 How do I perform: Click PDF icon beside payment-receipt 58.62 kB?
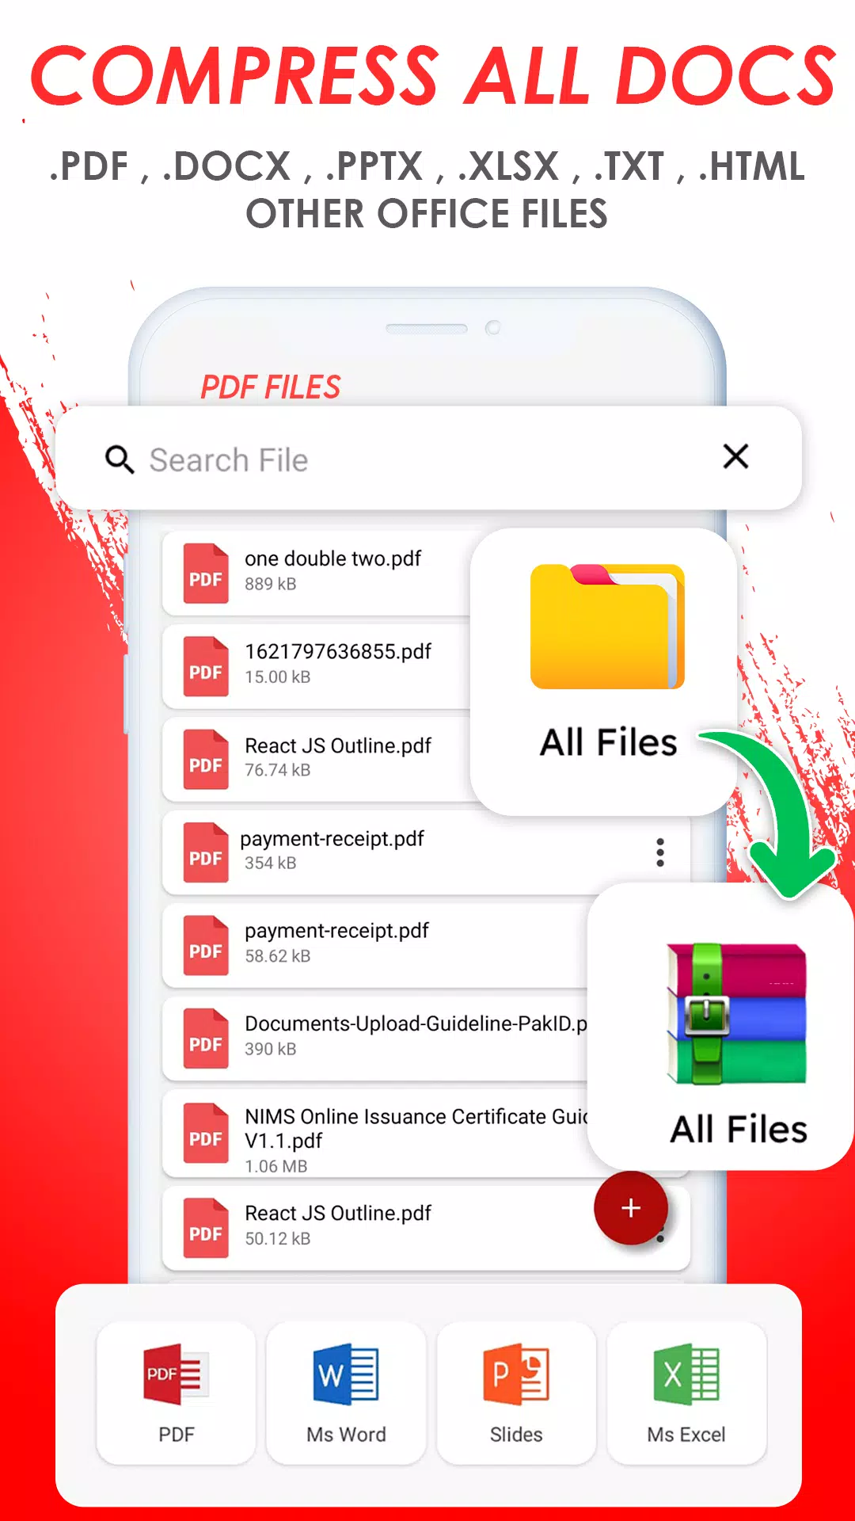pyautogui.click(x=206, y=945)
